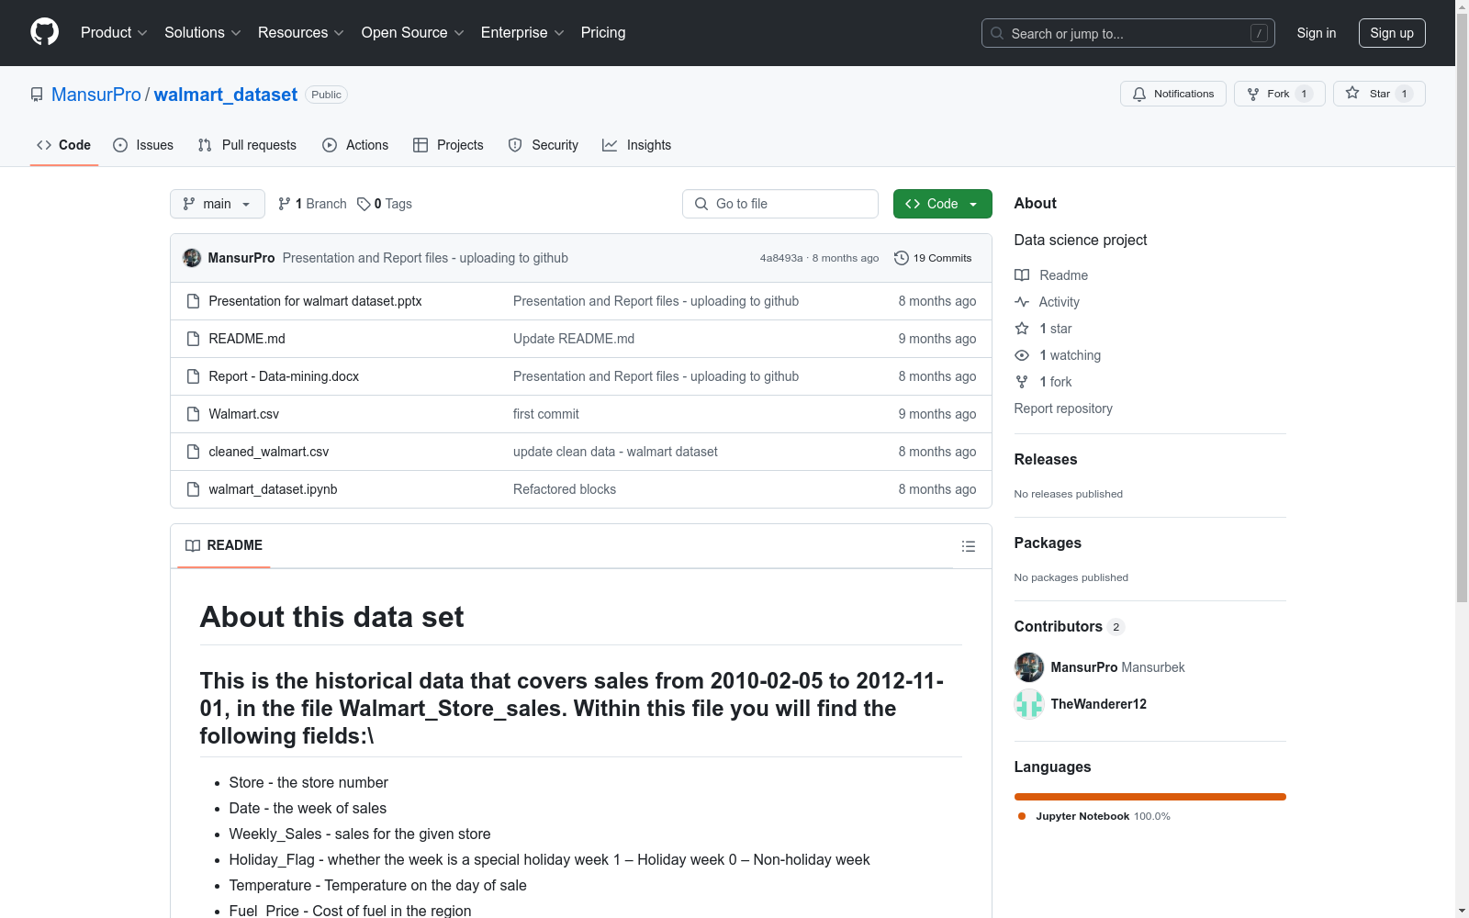1469x918 pixels.
Task: Open the Walmart.csv file
Action: [244, 414]
